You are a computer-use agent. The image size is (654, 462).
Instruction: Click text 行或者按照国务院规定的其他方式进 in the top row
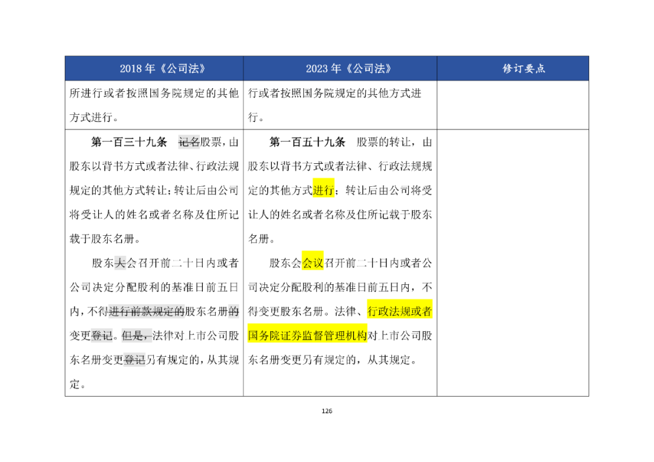pos(335,93)
